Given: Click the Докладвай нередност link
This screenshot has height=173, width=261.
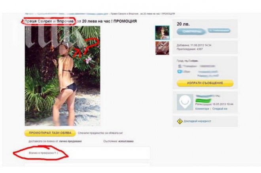Looking at the screenshot, I should pyautogui.click(x=197, y=121).
